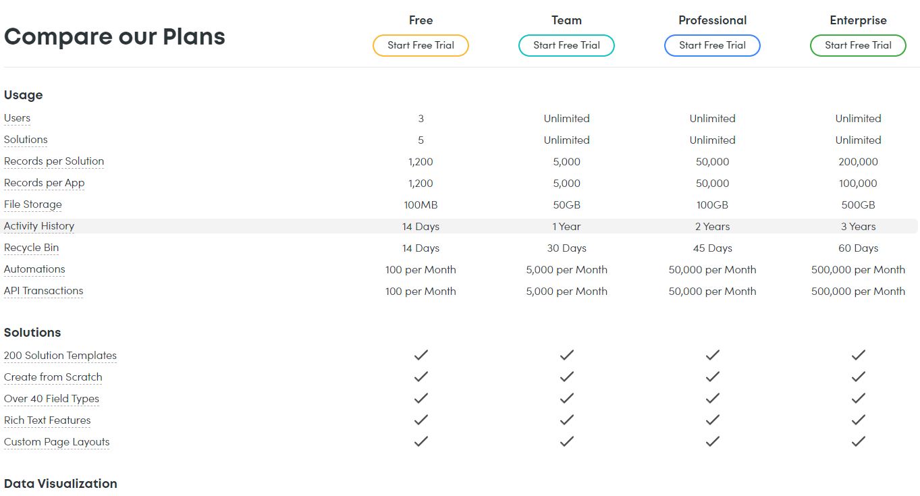Screen dimensions: 920x496
Task: Click the Solutions section heading
Action: (x=32, y=333)
